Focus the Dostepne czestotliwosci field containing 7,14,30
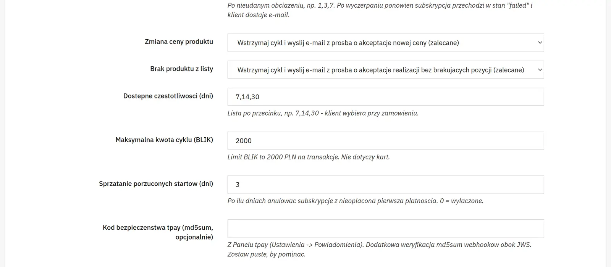Viewport: 611px width, 267px height. 386,97
